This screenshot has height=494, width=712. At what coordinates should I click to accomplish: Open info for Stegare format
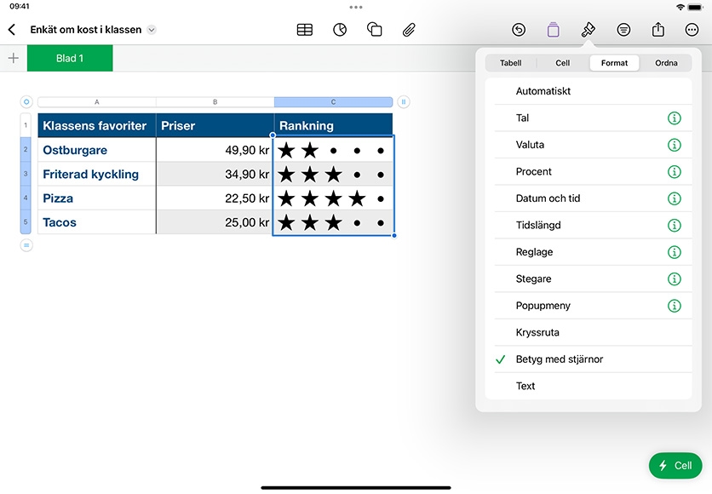[x=675, y=279]
